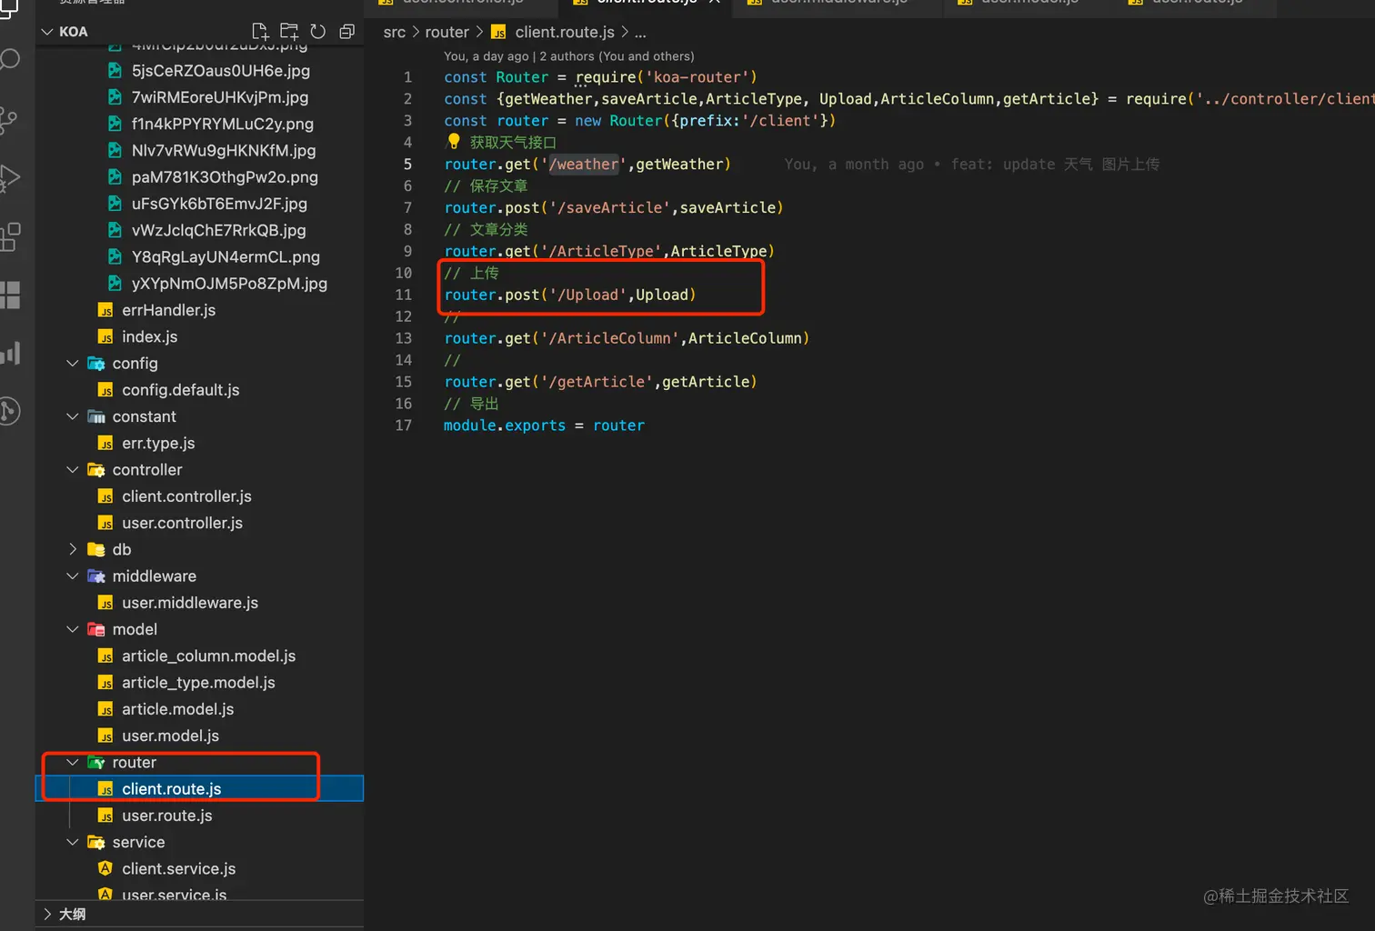Open the git authors CodeLens above line 1
Viewport: 1375px width, 931px height.
569,56
